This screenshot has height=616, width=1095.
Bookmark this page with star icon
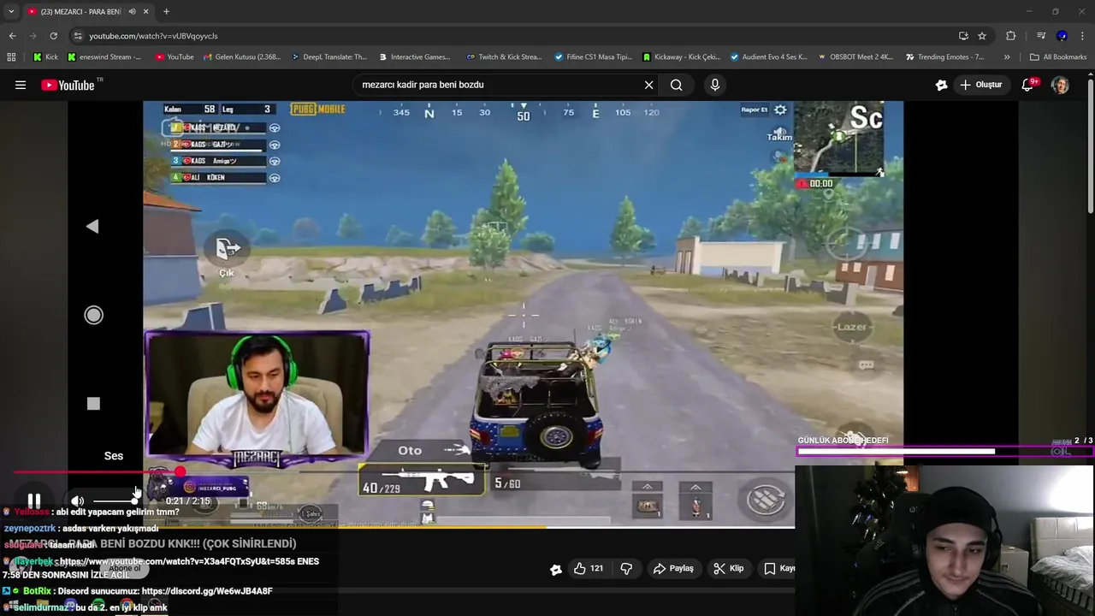click(x=982, y=36)
